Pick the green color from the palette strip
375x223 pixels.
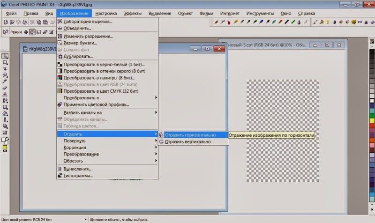pos(372,116)
